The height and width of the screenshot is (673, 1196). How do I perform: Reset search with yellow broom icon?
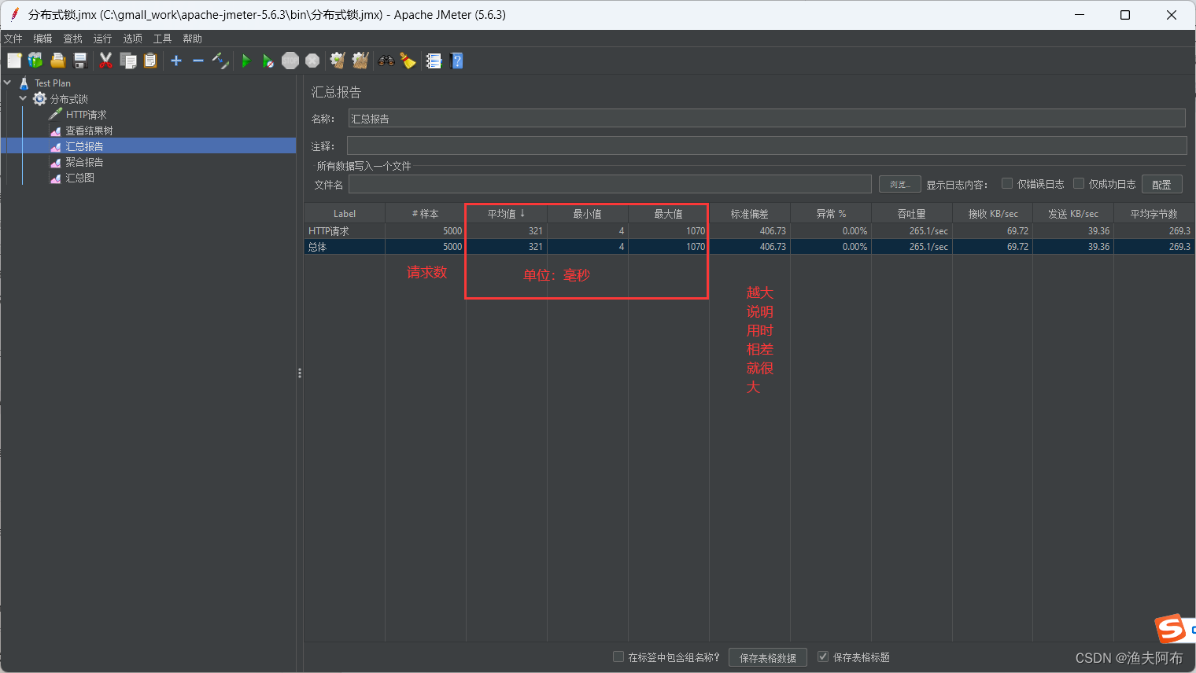408,61
